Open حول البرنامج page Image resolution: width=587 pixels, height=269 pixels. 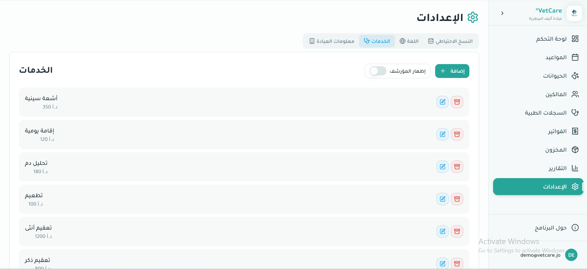pyautogui.click(x=538, y=228)
